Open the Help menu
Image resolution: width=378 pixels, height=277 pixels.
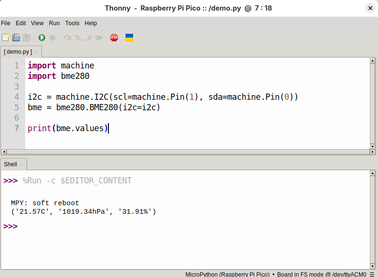[91, 23]
